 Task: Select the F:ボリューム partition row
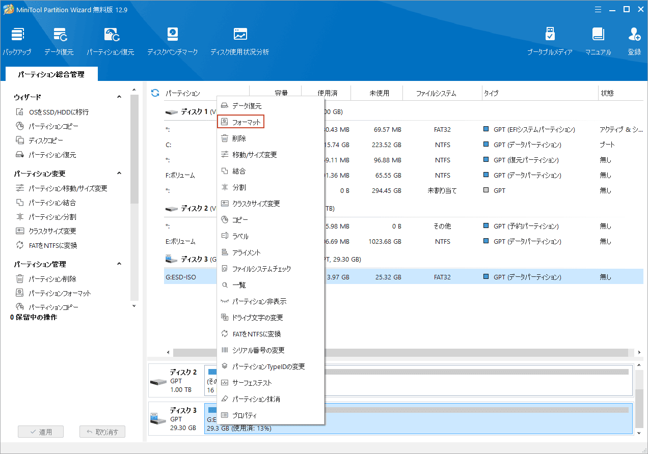pos(403,175)
